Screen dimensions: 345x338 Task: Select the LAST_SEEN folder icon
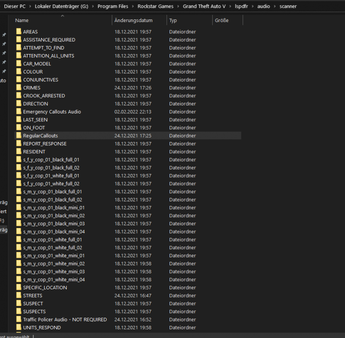18,120
